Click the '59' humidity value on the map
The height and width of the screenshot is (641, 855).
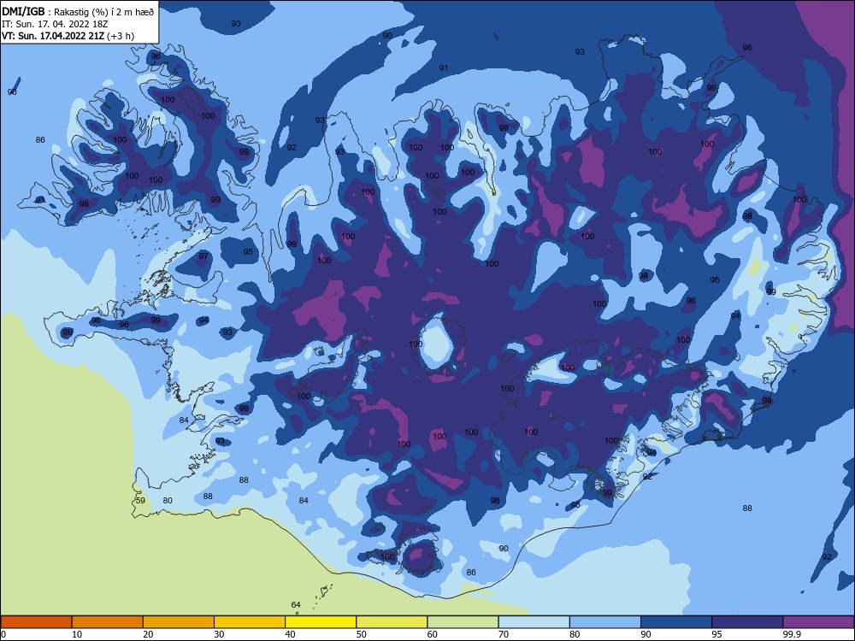click(x=140, y=500)
